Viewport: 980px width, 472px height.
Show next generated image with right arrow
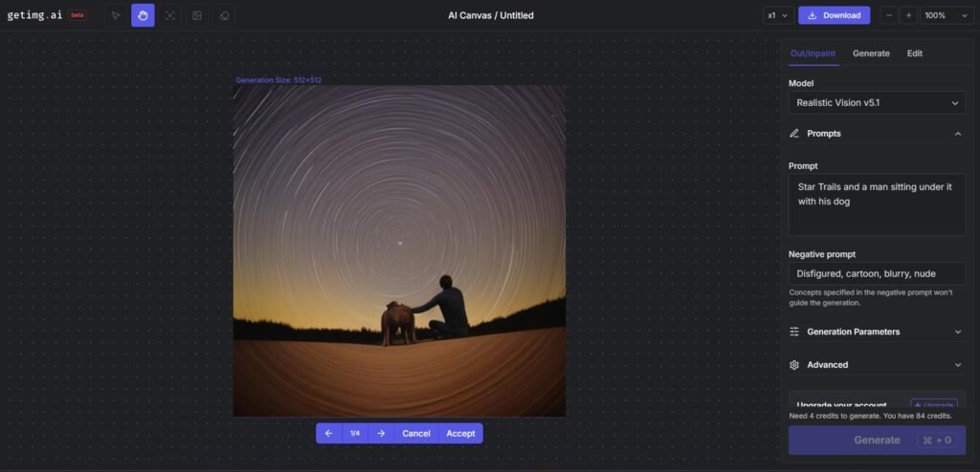click(381, 433)
